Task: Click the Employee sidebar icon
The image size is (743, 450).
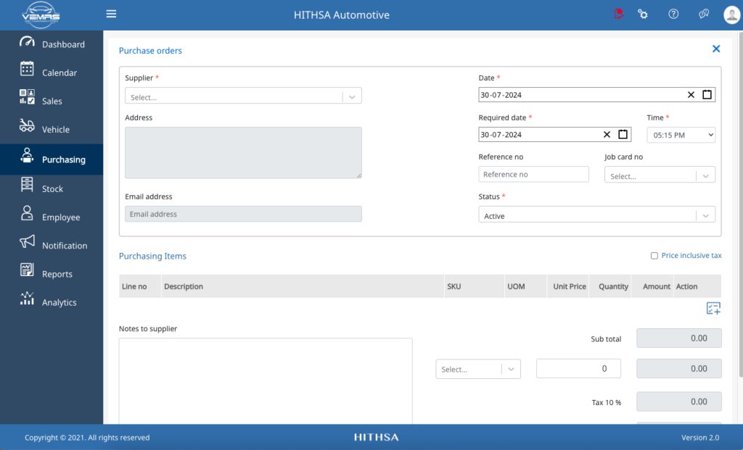Action: [x=27, y=213]
